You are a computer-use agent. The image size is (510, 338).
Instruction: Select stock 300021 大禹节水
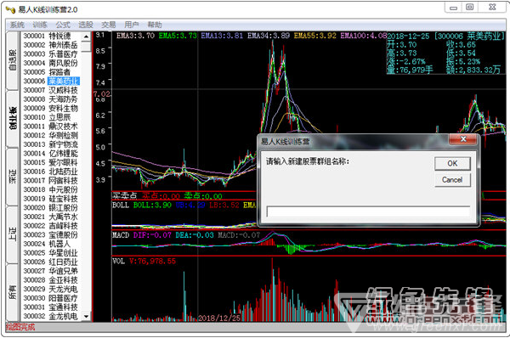pos(50,217)
